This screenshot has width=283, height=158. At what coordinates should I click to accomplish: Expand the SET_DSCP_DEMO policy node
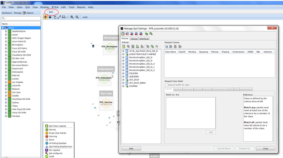123,83
